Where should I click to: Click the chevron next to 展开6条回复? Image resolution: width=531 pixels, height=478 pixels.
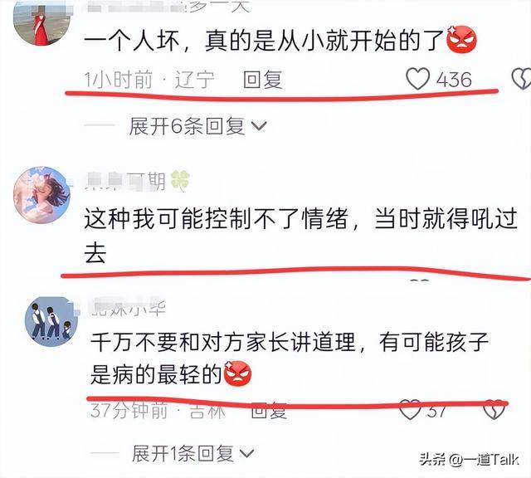pos(259,127)
